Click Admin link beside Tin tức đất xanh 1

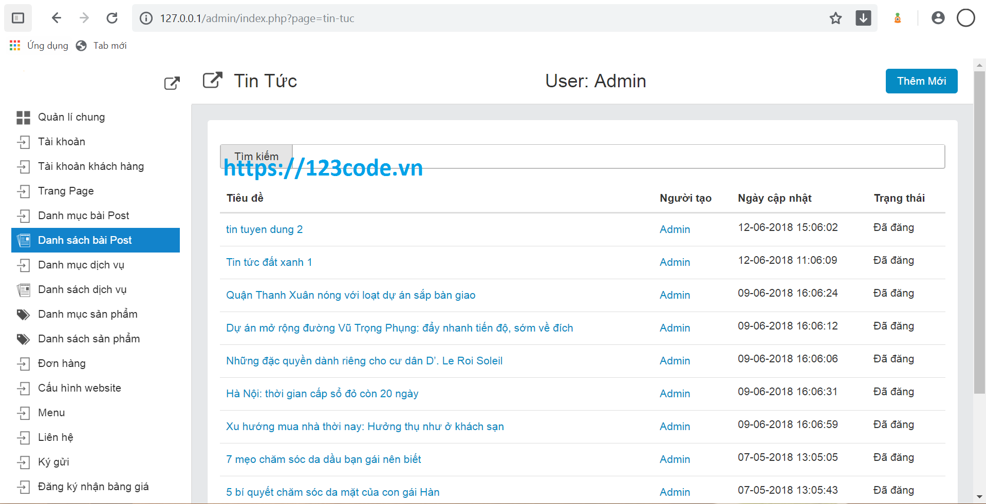[x=674, y=262]
